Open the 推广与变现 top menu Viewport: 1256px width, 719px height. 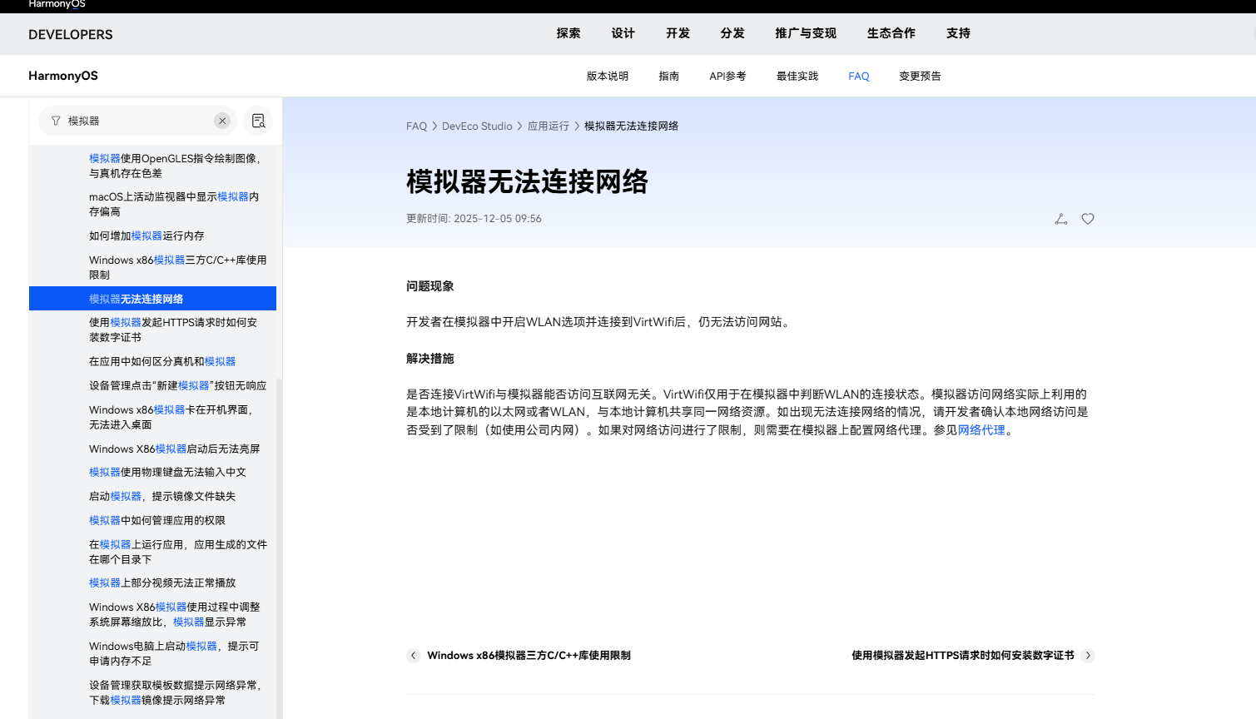[806, 33]
